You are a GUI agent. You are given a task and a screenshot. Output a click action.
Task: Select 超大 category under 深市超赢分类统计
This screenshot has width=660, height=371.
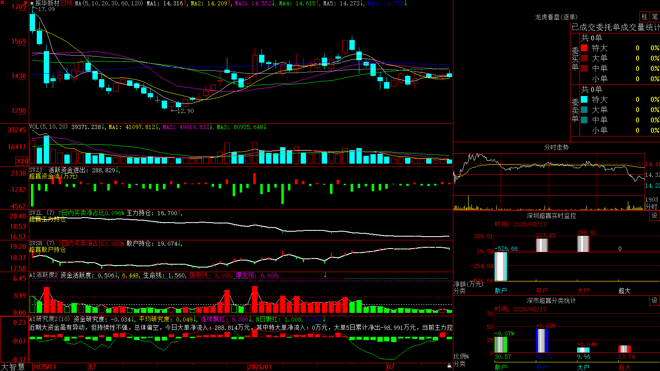tap(625, 367)
